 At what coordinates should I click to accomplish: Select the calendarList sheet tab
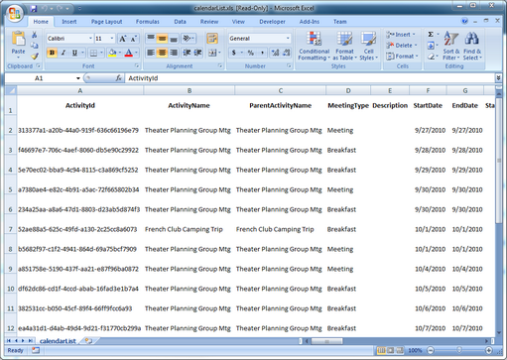point(58,341)
